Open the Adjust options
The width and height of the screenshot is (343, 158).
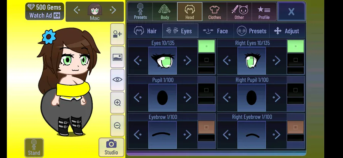pos(287,31)
